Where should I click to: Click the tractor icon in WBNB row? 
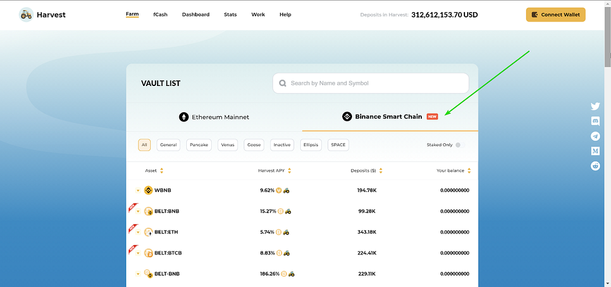pyautogui.click(x=286, y=190)
